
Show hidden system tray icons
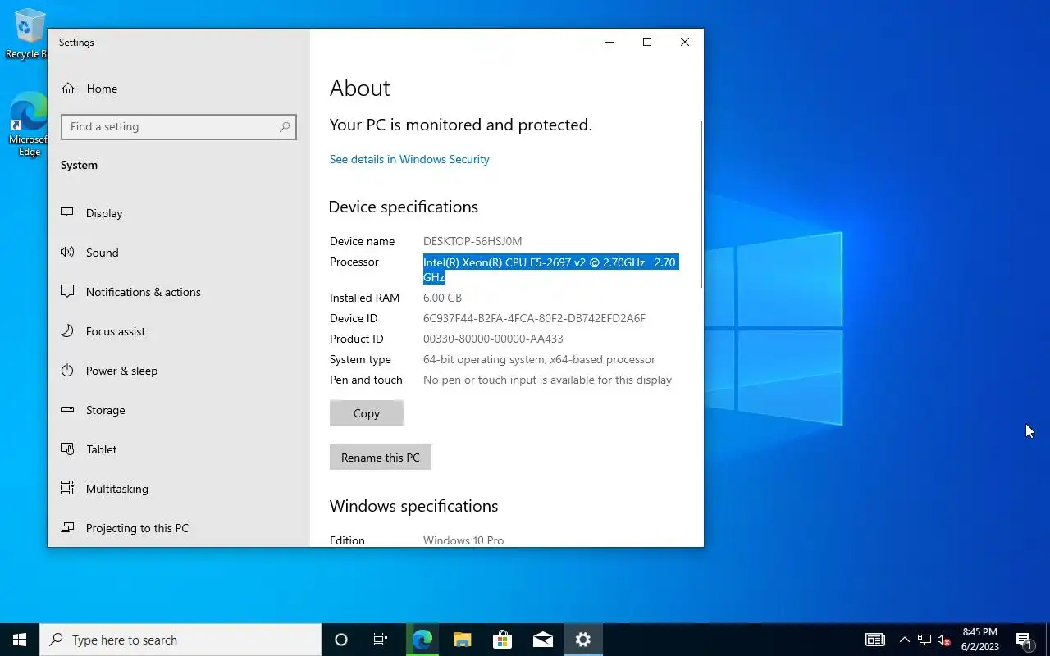(x=904, y=640)
